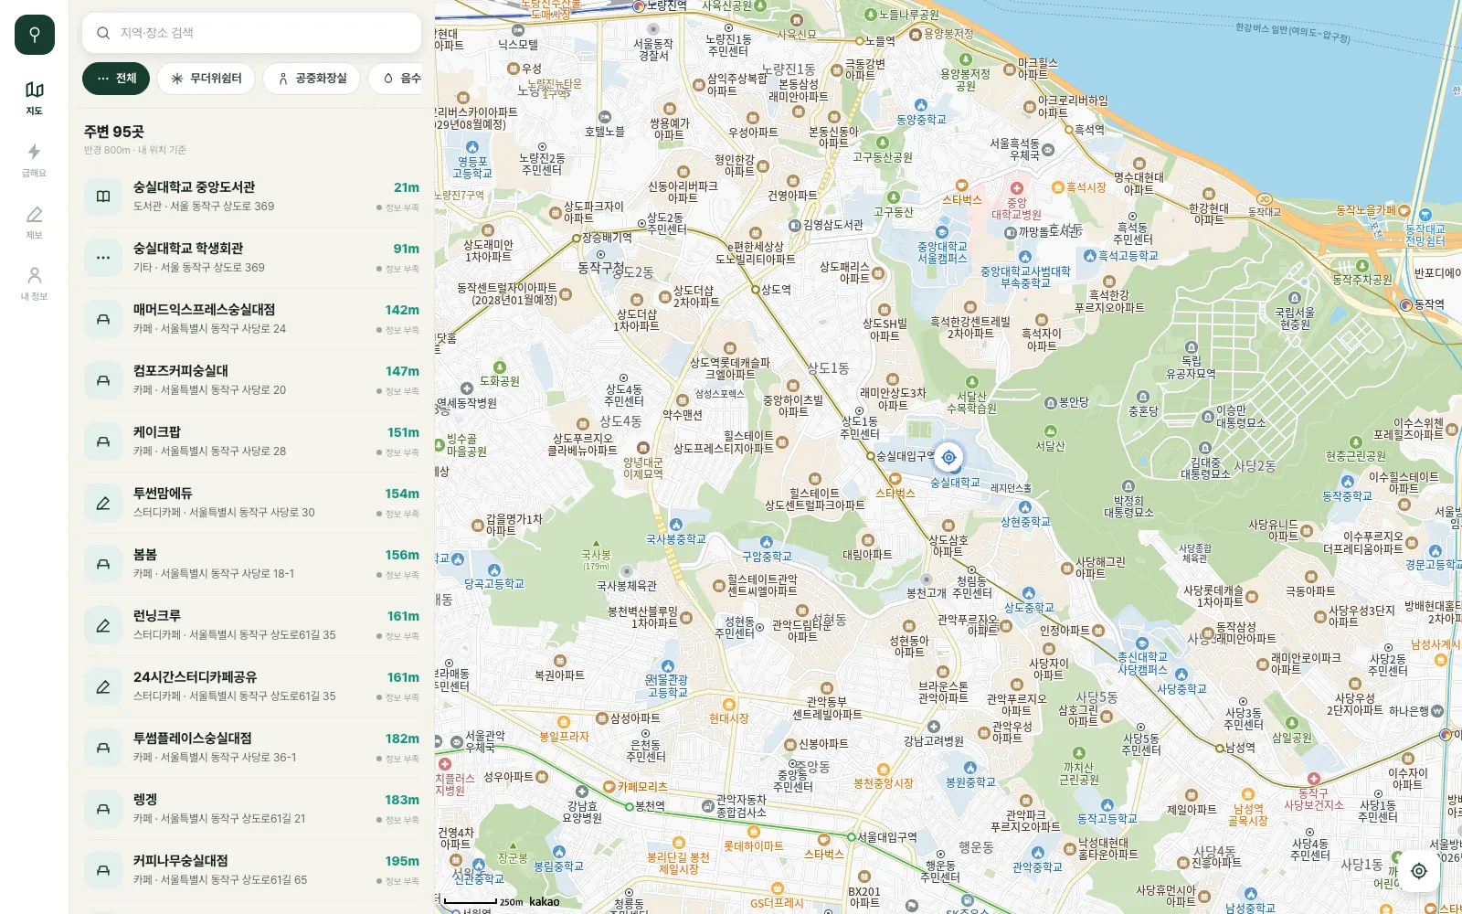The height and width of the screenshot is (914, 1462).
Task: Click the blue my-location marker on map
Action: tap(948, 457)
